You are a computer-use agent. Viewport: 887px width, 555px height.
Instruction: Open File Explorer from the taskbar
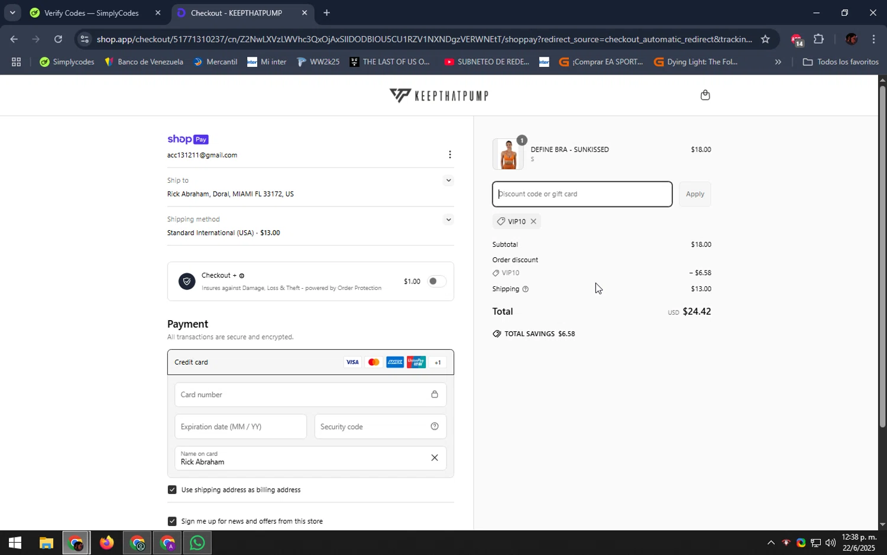pyautogui.click(x=46, y=543)
